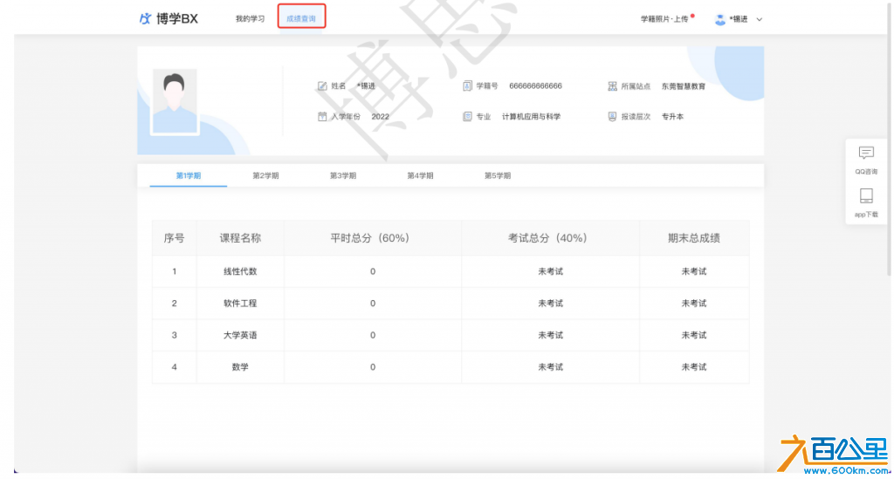The height and width of the screenshot is (479, 894).
Task: Click the username *锡进 in header
Action: [739, 19]
